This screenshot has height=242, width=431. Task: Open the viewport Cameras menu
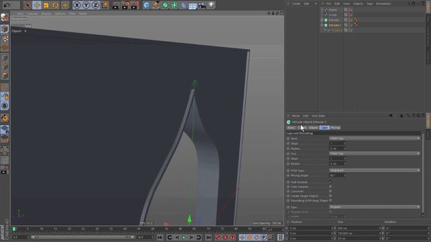pos(32,13)
